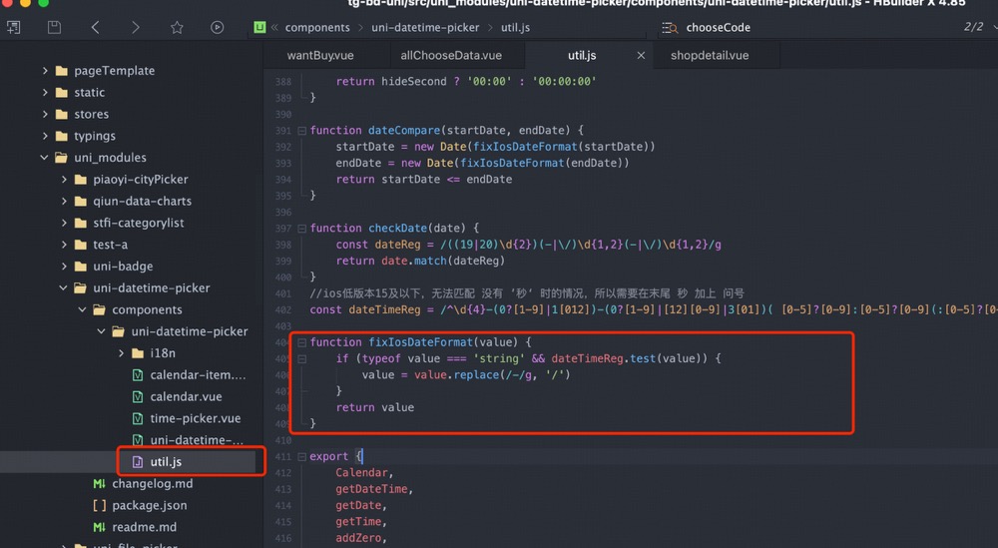Collapse the uni_modules folder
998x548 pixels.
click(45, 158)
